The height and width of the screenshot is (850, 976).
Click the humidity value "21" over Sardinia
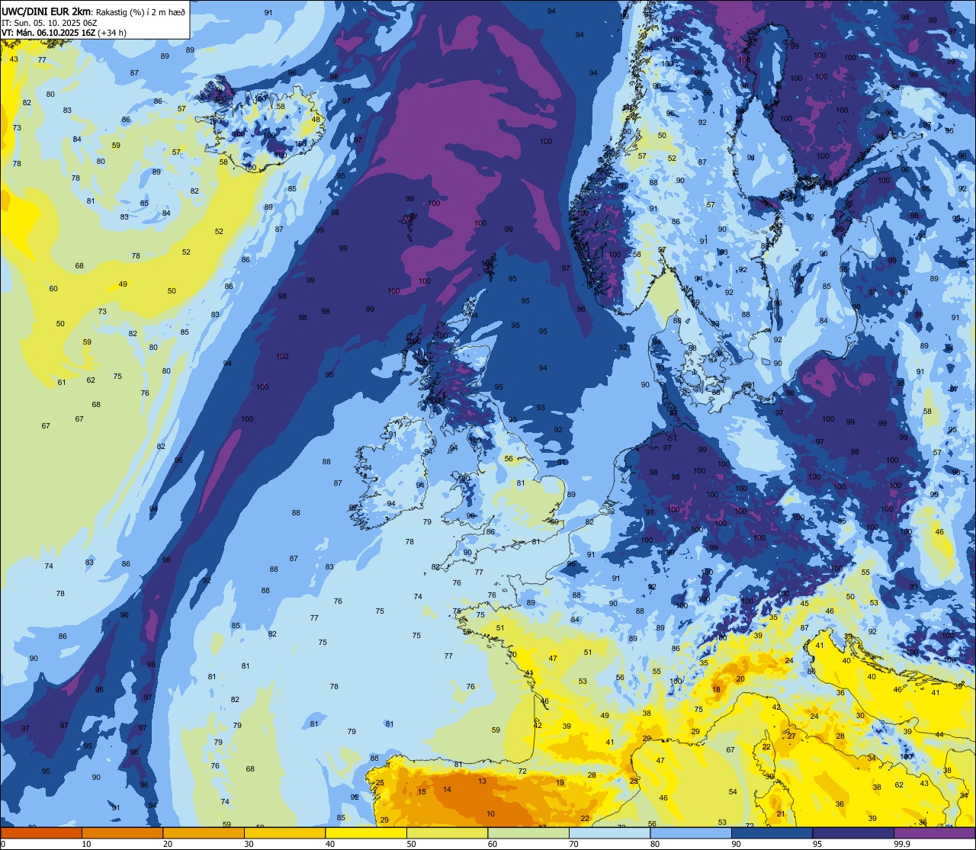781,814
